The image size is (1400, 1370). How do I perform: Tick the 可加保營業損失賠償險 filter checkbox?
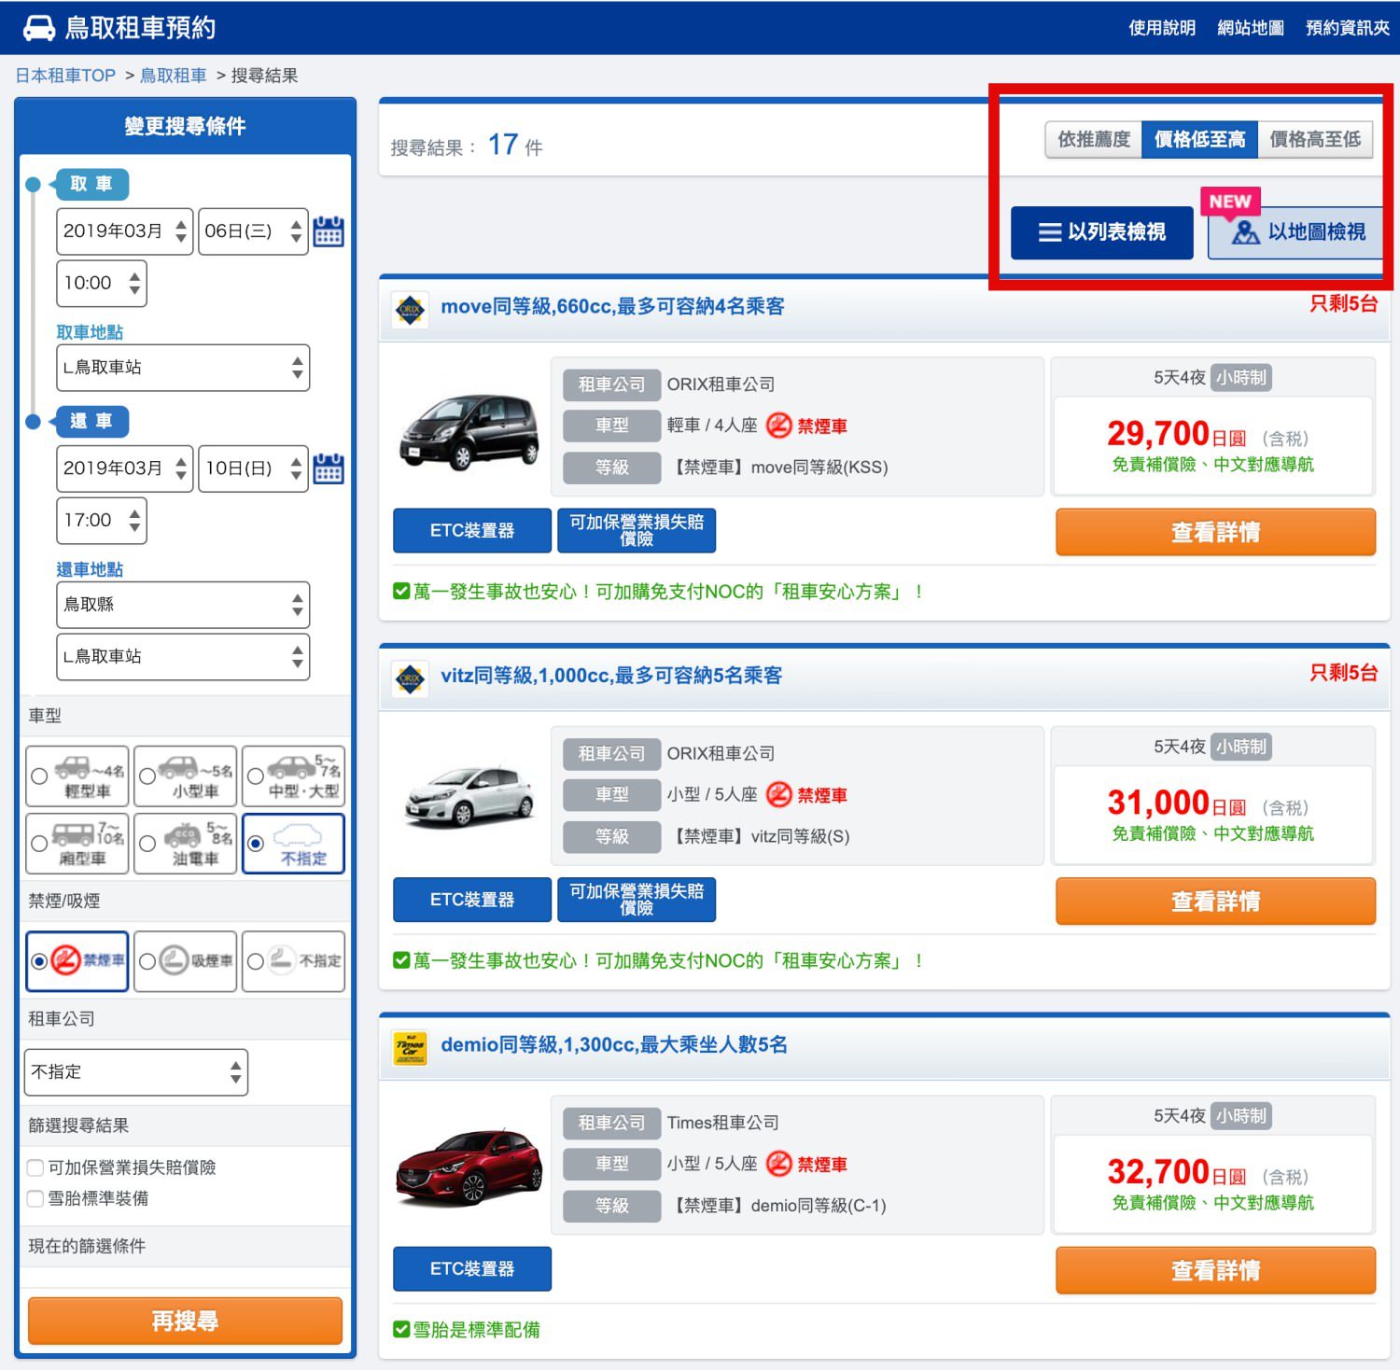[x=35, y=1167]
